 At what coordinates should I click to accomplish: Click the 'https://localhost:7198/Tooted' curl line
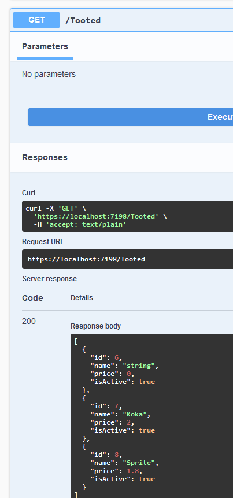point(100,216)
